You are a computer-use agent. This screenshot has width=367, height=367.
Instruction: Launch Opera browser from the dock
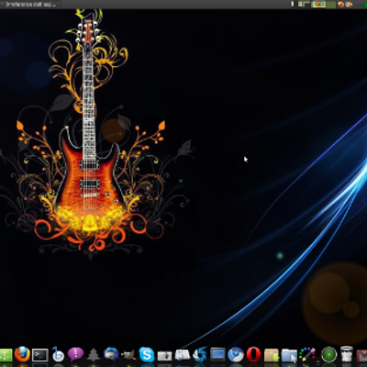click(x=253, y=354)
